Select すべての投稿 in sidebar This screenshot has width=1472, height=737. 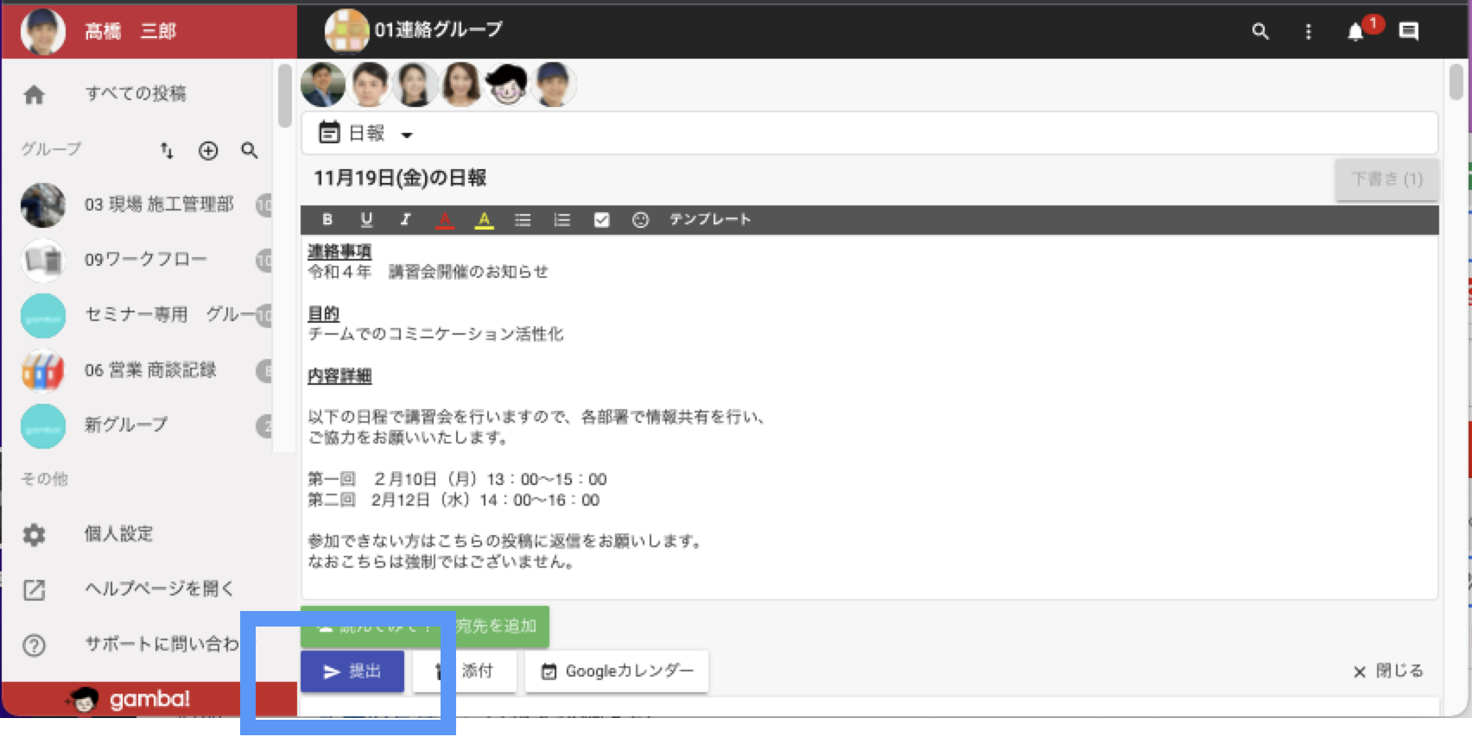click(136, 93)
